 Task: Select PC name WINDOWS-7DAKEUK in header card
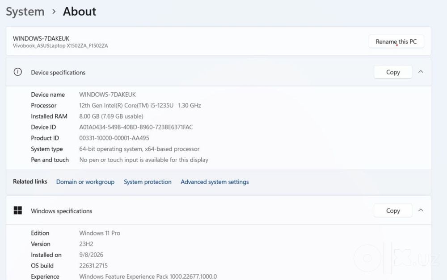[x=41, y=39]
